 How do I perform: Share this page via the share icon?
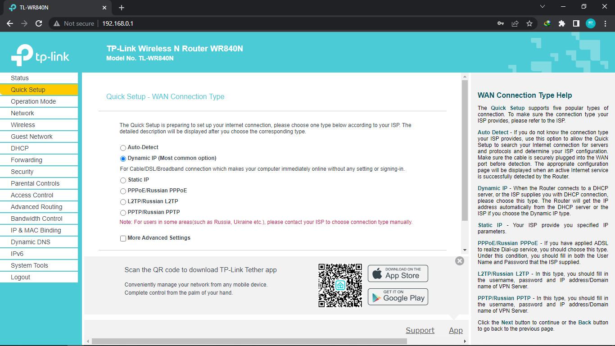coord(515,23)
